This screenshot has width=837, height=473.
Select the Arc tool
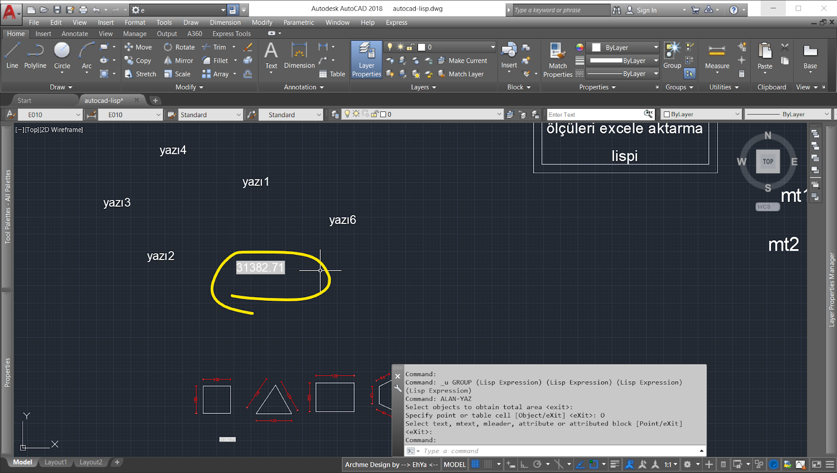click(x=87, y=55)
